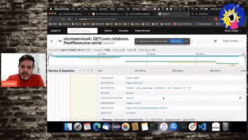
Task: Open Calendar from the dock
Action: 87,127
